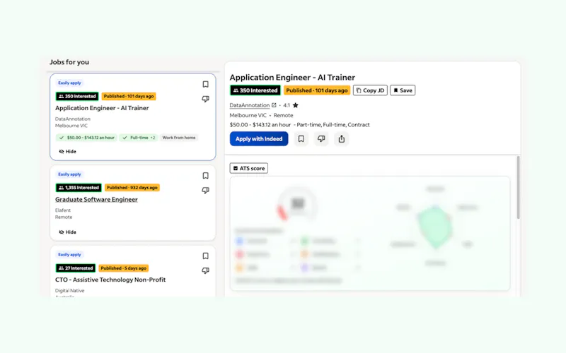Image resolution: width=566 pixels, height=353 pixels.
Task: Open Graduate Software Engineer job title link
Action: click(x=96, y=199)
